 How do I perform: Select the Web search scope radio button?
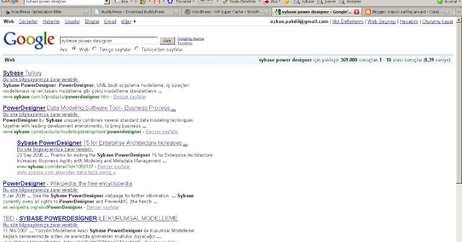click(x=74, y=49)
